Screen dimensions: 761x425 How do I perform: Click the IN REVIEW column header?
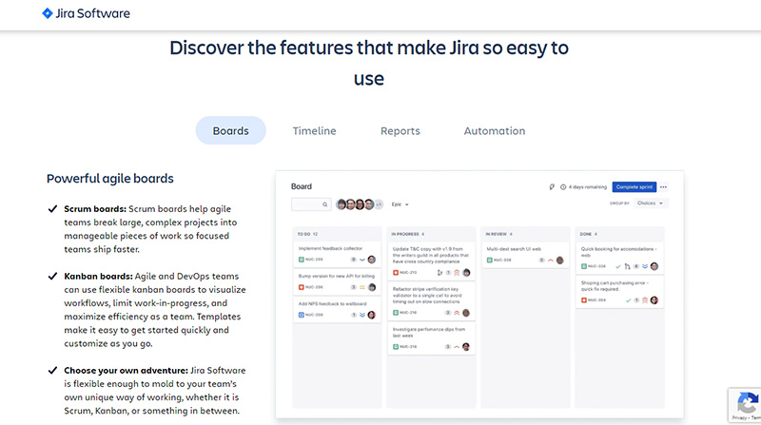coord(498,234)
